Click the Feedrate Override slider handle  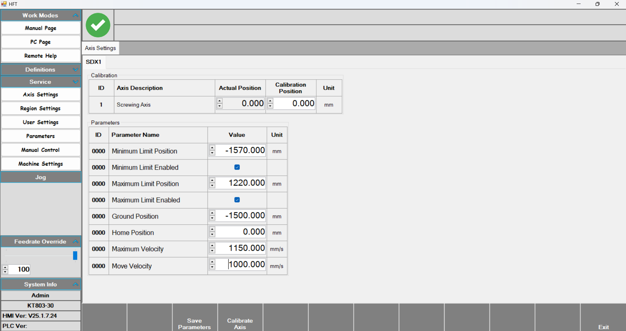click(x=75, y=255)
